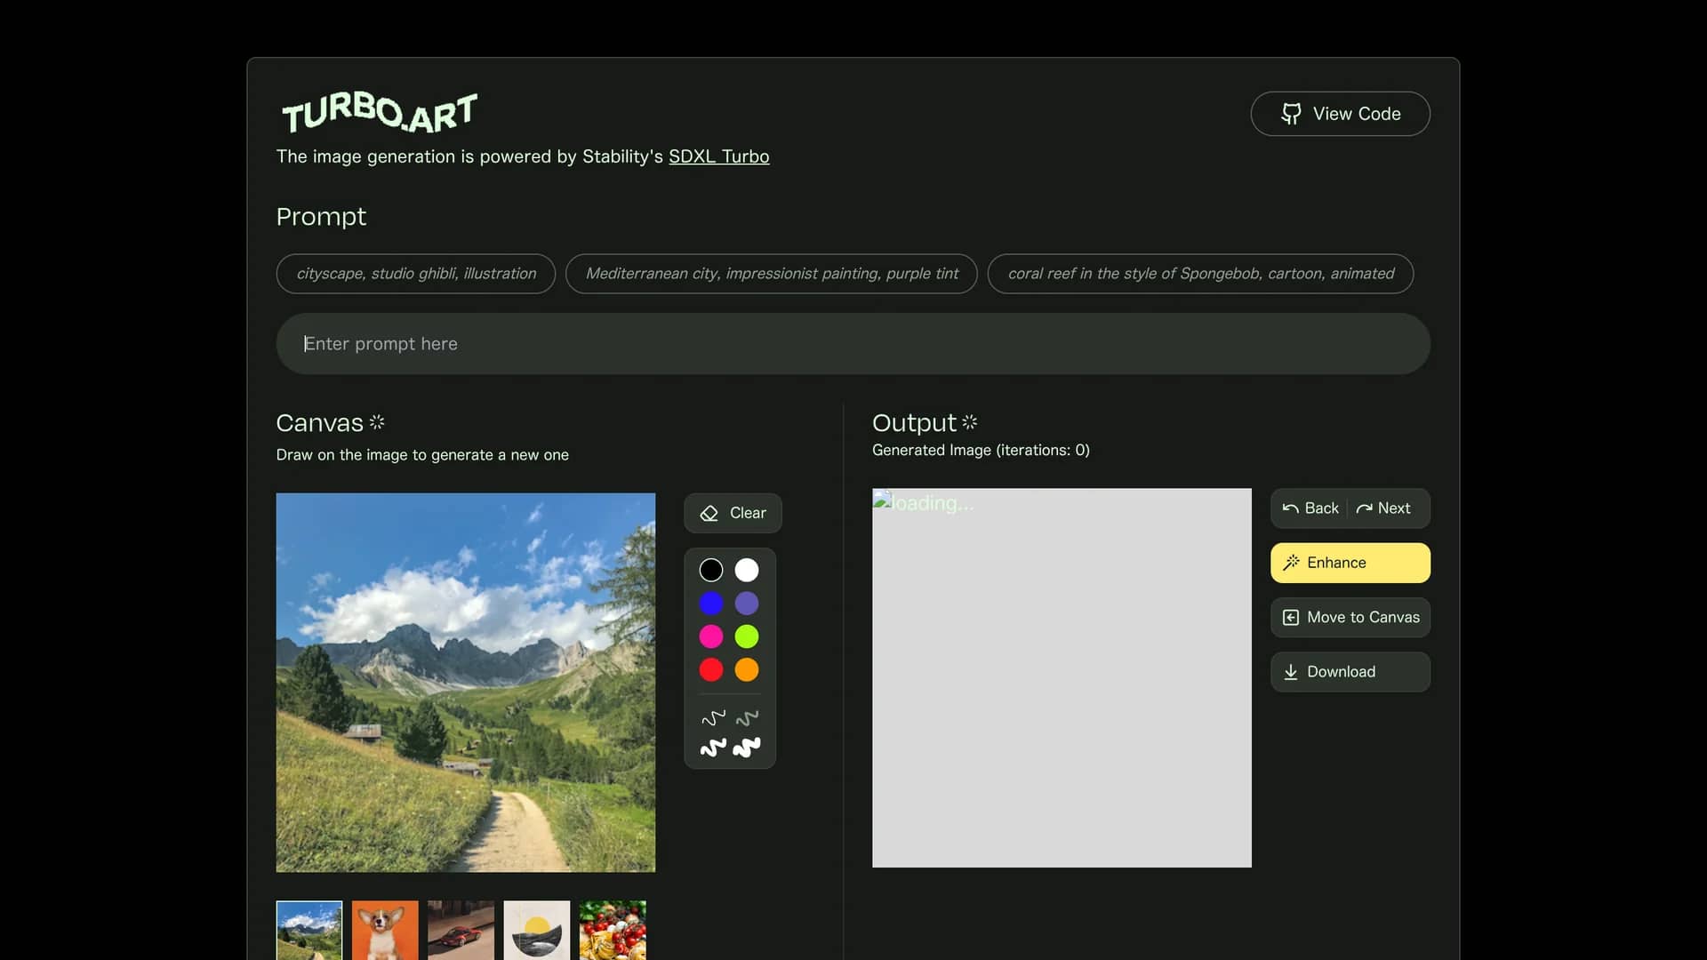Click the TURBO.ART logo
The width and height of the screenshot is (1707, 960).
(380, 112)
